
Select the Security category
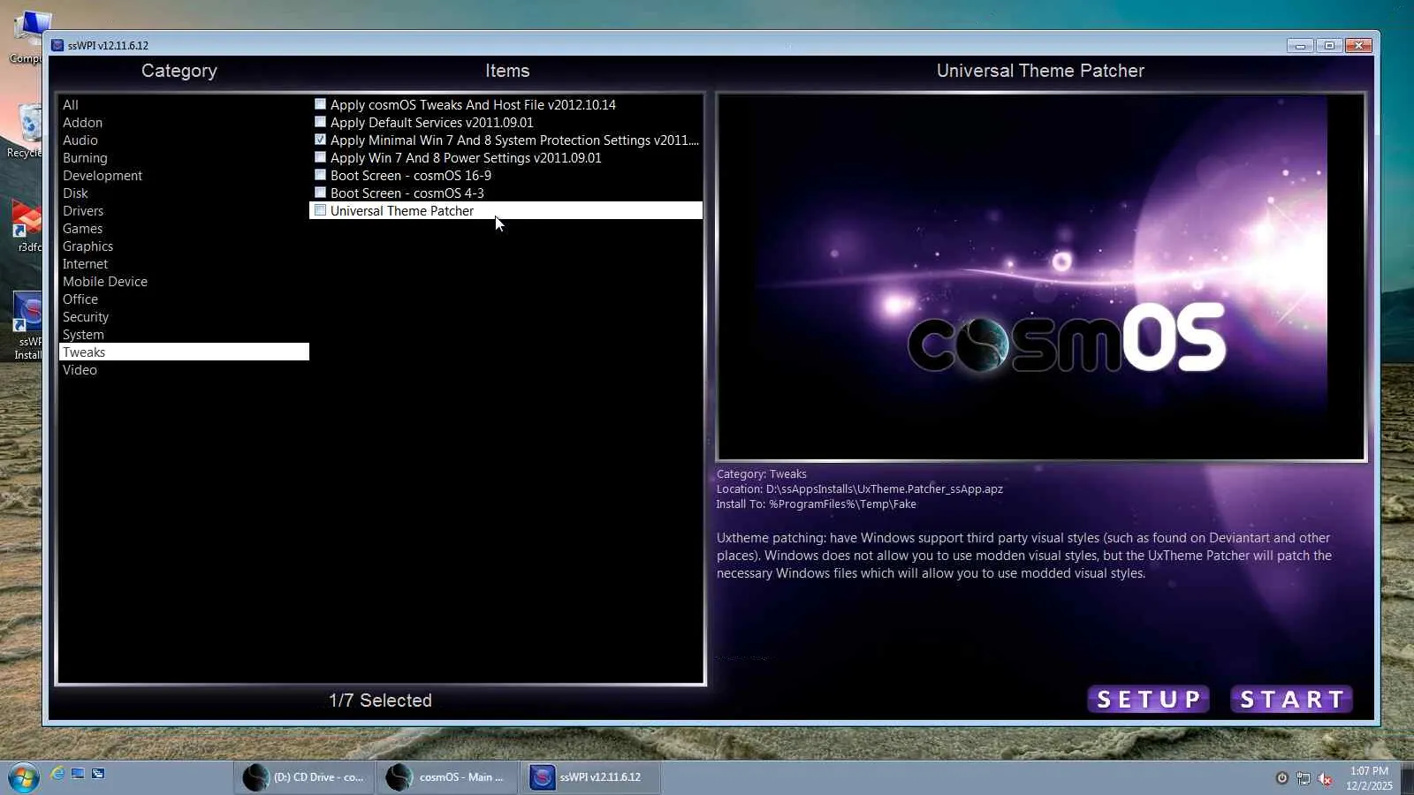tap(184, 317)
